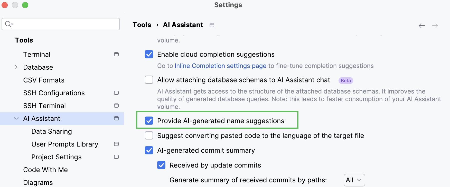Open the Inline Completion settings page link
Viewport: 450px width, 187px height.
(220, 66)
